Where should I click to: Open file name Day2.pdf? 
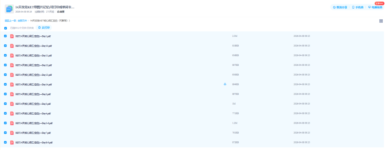point(33,94)
